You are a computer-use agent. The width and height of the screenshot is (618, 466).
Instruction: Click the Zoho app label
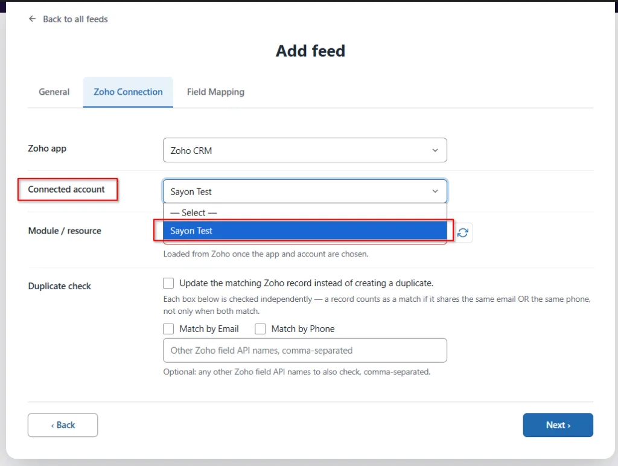point(47,148)
